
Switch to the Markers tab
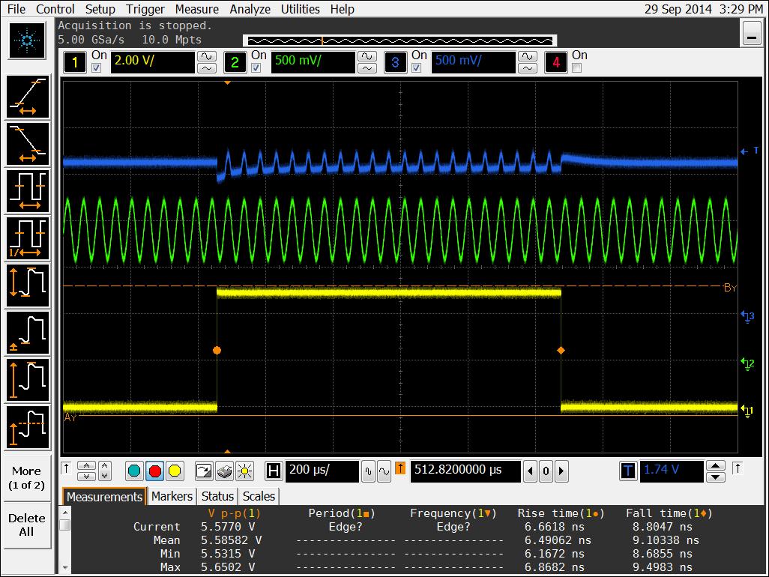(x=172, y=496)
